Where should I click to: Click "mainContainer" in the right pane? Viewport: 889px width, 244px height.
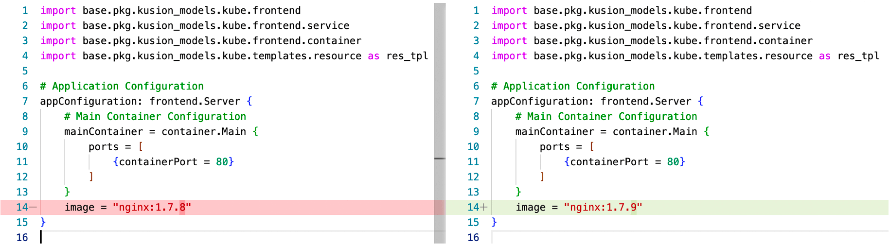554,132
